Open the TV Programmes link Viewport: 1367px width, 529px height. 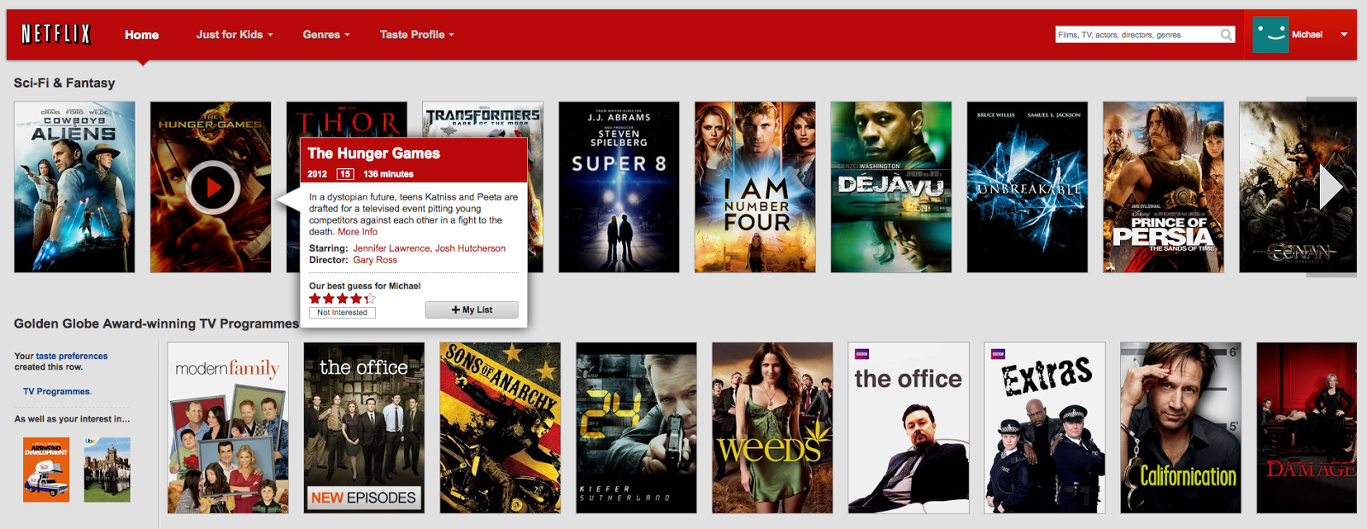[56, 392]
